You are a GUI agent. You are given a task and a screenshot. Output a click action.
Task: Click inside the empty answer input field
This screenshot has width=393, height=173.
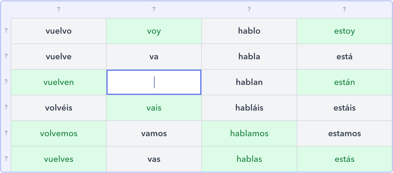click(x=154, y=82)
